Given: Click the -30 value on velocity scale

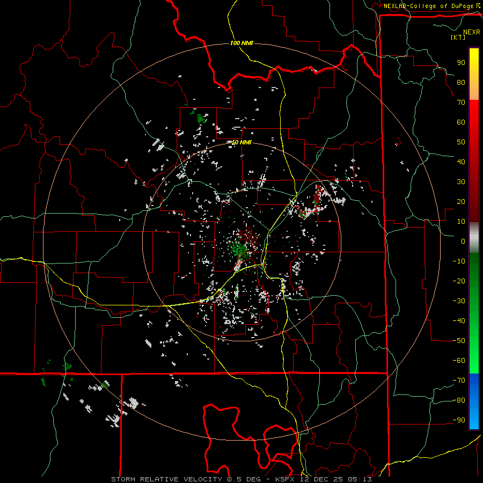Looking at the screenshot, I should pos(459,301).
